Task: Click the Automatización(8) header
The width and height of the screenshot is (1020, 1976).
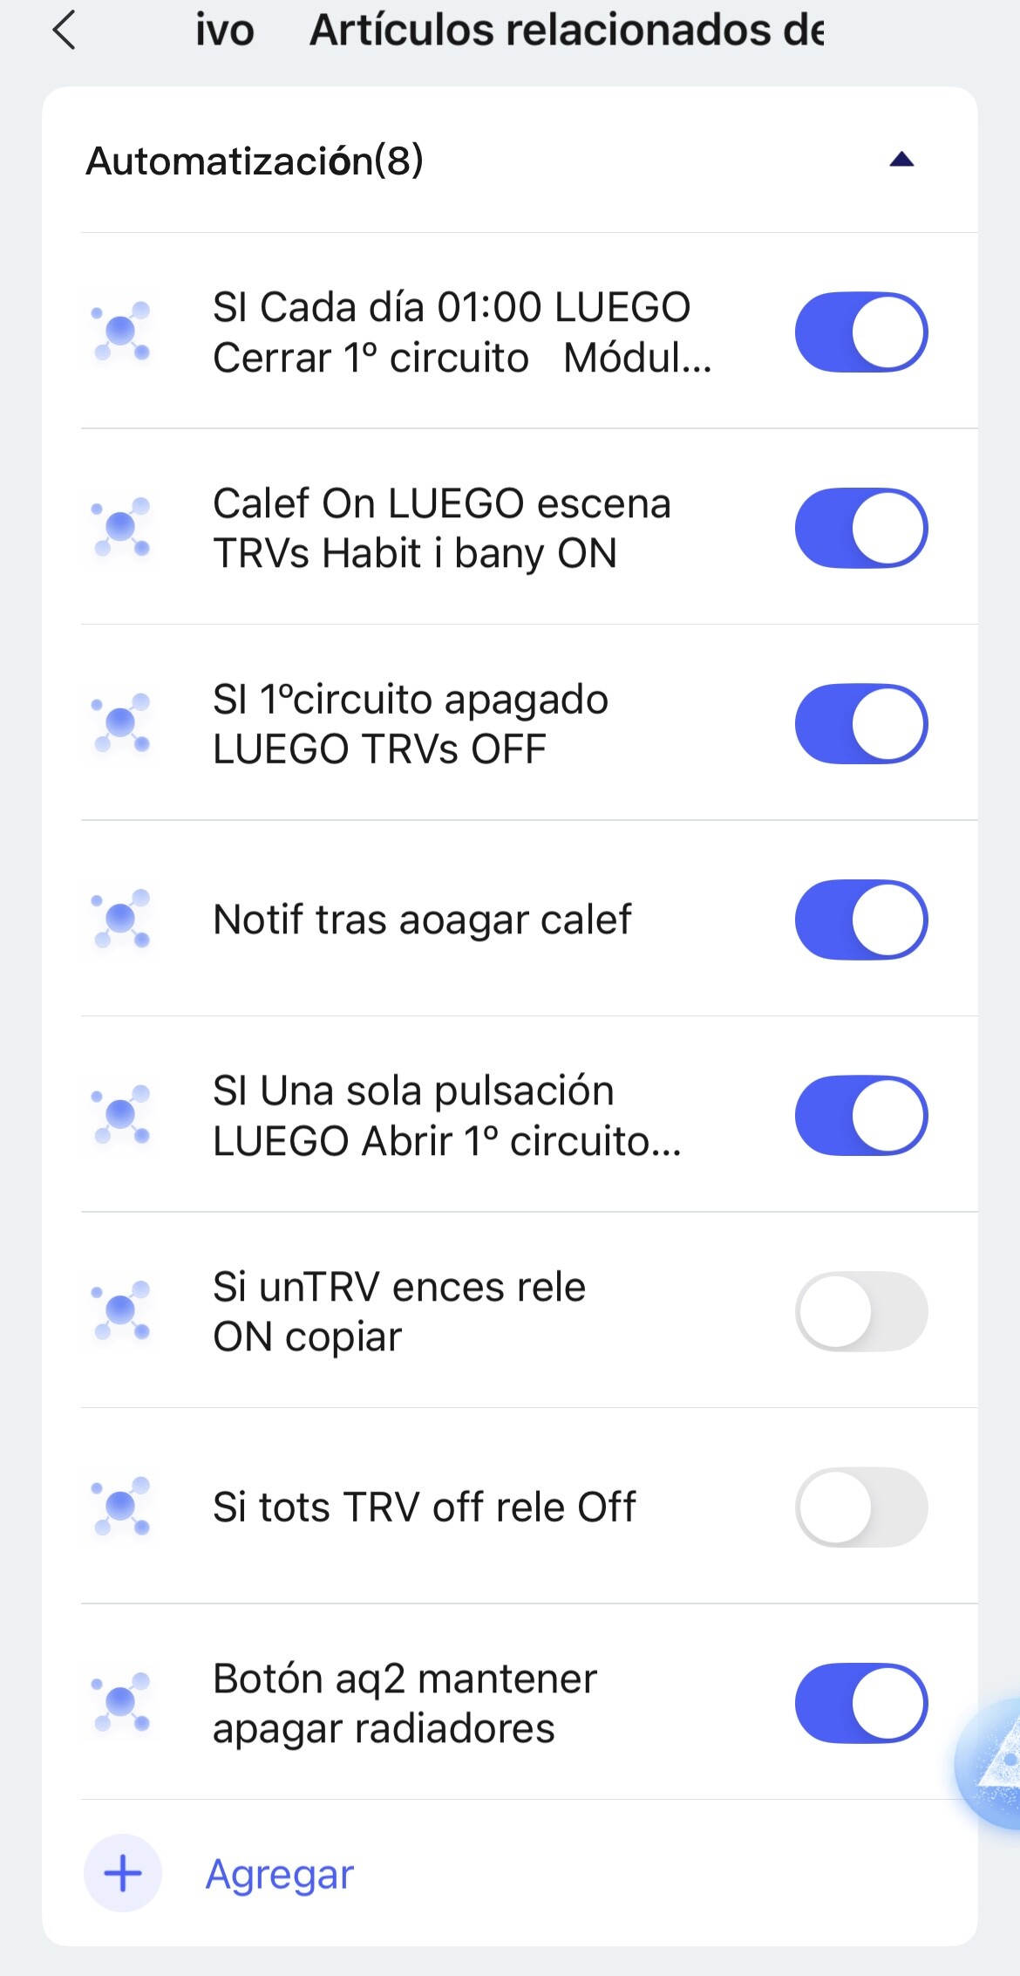Action: (255, 161)
